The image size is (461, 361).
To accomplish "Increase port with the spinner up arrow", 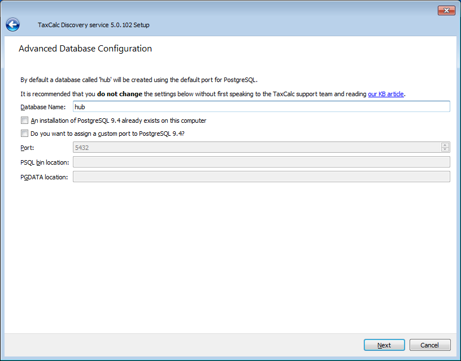I will coord(445,145).
